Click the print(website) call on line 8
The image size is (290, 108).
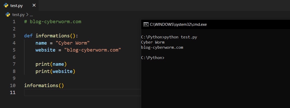[x=55, y=71]
